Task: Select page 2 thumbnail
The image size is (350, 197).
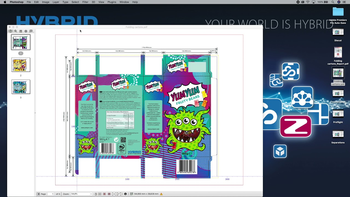Action: tap(21, 65)
